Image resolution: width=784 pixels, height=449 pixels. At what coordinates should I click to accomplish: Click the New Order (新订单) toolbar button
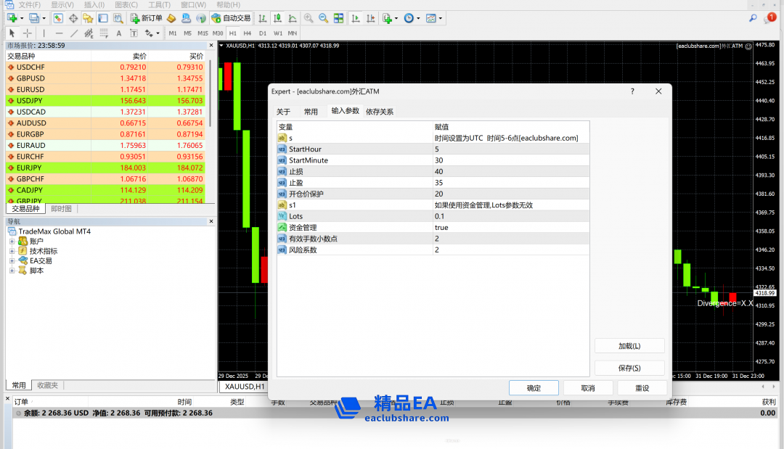click(147, 18)
